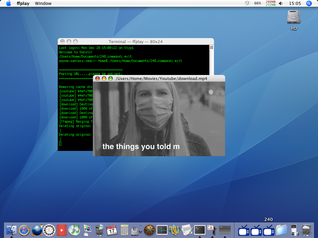This screenshot has width=318, height=238.
Task: Open the blue folder stack in Dock
Action: (281, 230)
